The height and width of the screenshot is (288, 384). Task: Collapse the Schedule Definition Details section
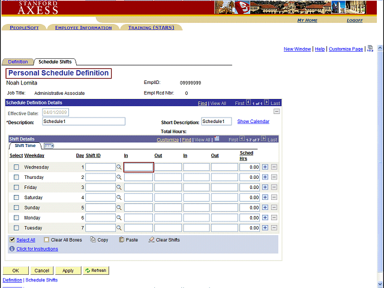tap(276, 111)
